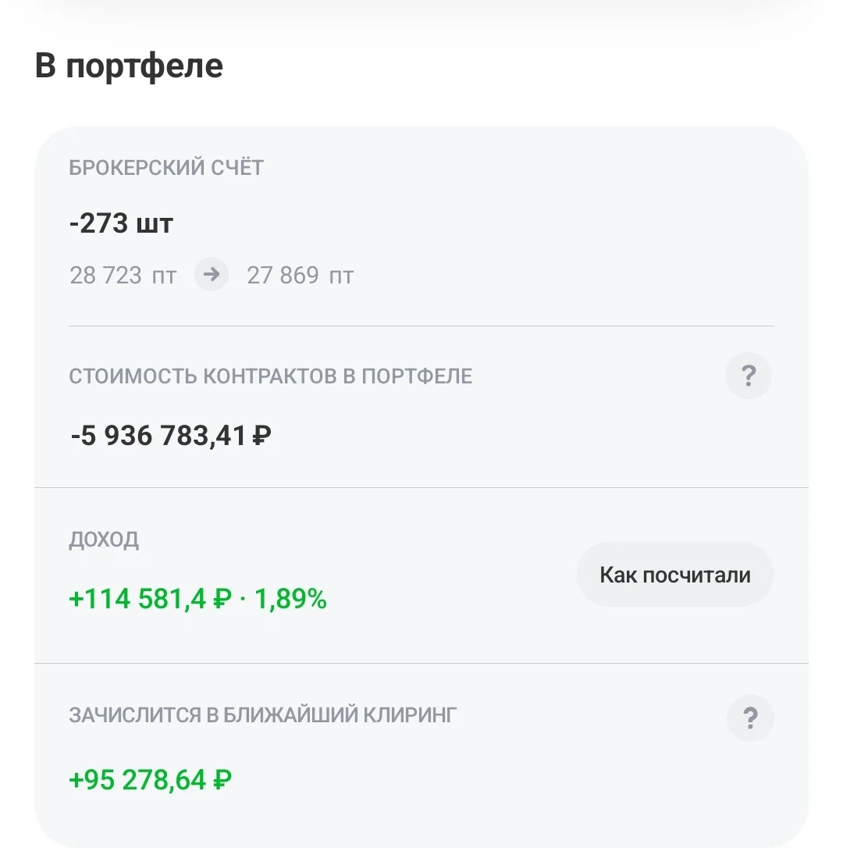
Task: Tap the 1,89% income percentage
Action: point(290,599)
